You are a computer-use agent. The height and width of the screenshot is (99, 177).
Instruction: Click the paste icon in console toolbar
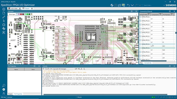[48, 69]
